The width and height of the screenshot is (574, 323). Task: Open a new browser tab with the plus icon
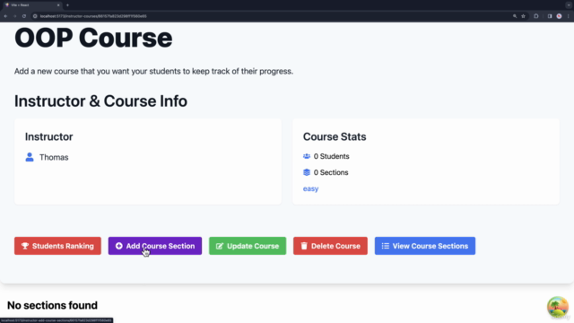(x=67, y=5)
